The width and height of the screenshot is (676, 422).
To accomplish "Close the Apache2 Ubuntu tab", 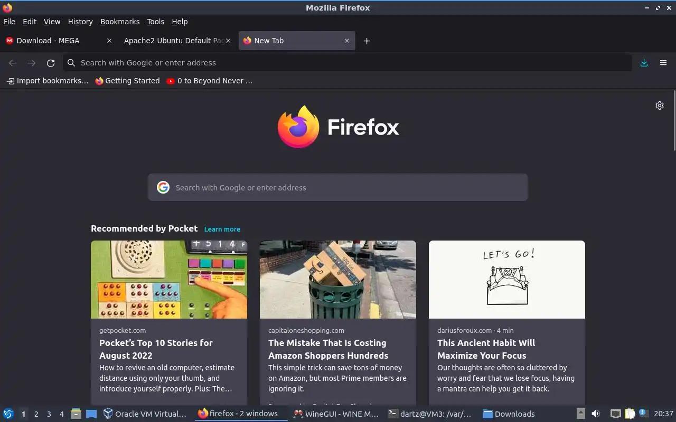I will pos(228,41).
